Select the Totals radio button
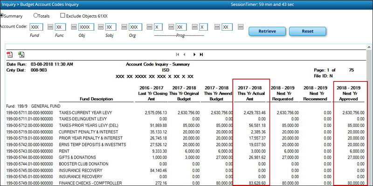This screenshot has height=186, width=373. (36, 15)
